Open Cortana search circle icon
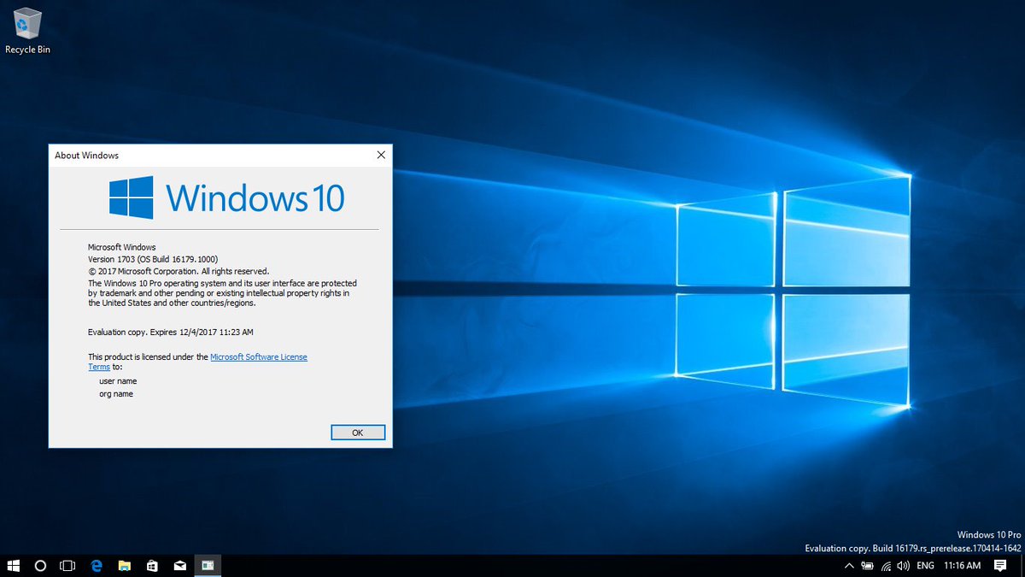This screenshot has width=1025, height=577. (x=40, y=566)
